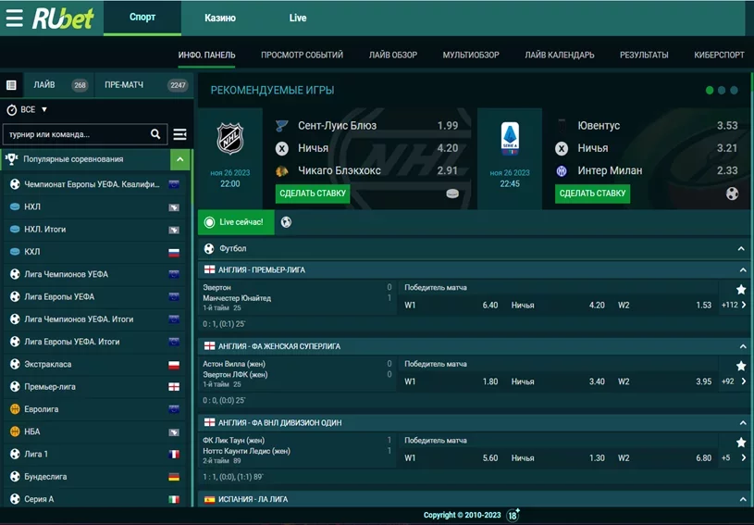This screenshot has width=754, height=525.
Task: Switch to the Live tab
Action: click(x=298, y=18)
